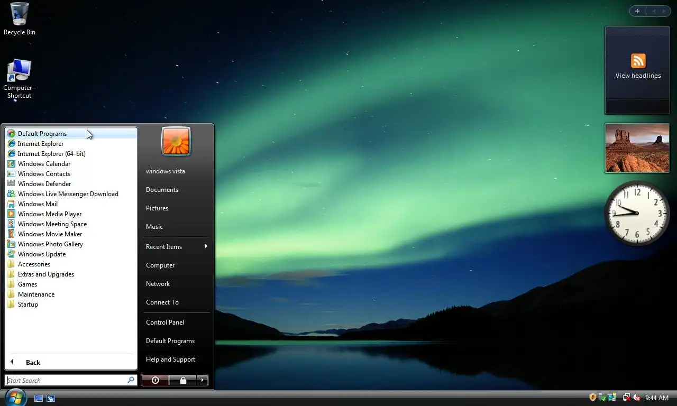Screen dimensions: 677x406
Task: Open Documents from the Start menu
Action: [x=162, y=190]
